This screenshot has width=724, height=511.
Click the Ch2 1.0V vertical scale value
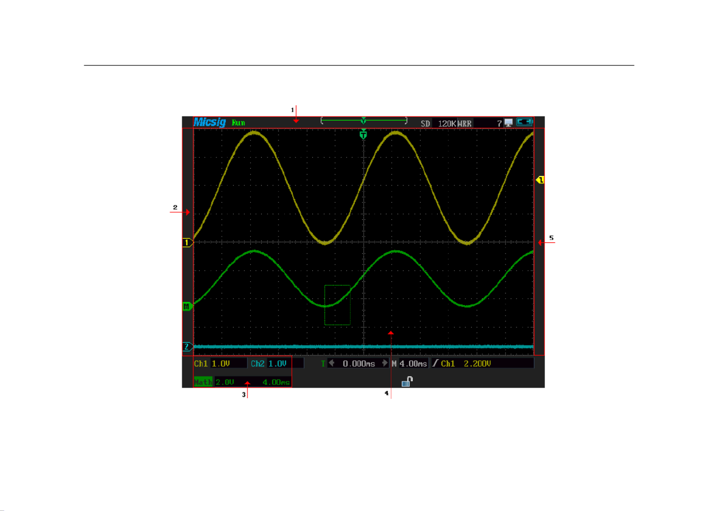pos(277,363)
